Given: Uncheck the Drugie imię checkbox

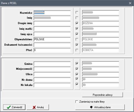Looking at the screenshot, I should pyautogui.click(x=77, y=23).
